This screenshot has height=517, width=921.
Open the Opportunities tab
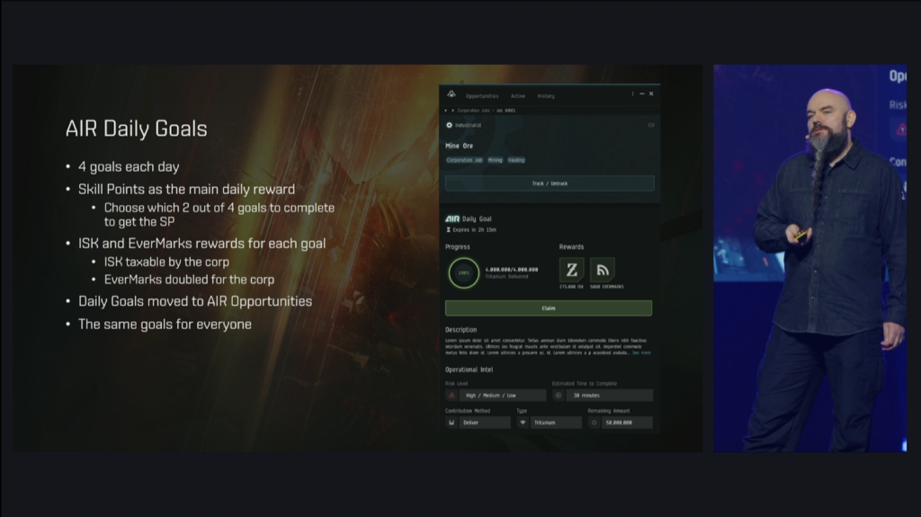click(x=482, y=96)
